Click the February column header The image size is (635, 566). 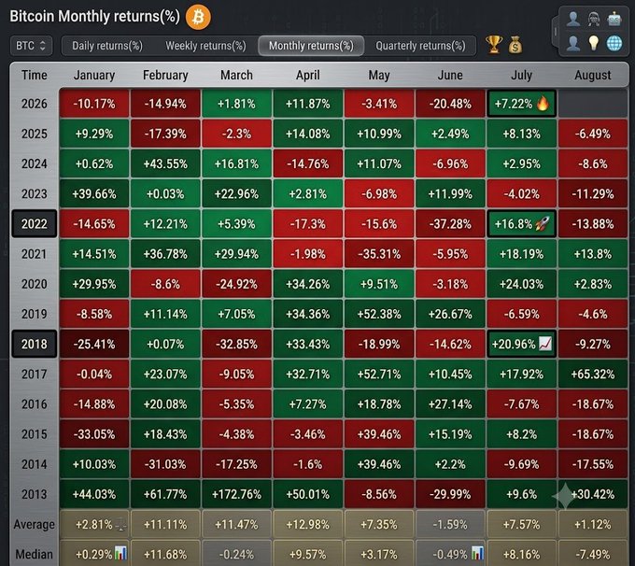(x=165, y=75)
